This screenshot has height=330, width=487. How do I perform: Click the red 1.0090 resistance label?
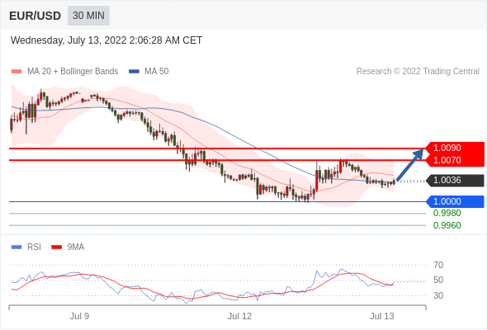tap(455, 148)
